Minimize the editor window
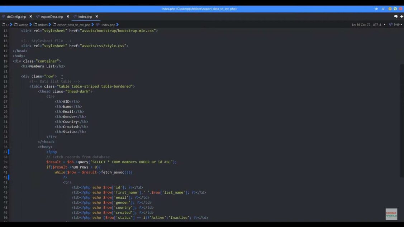The width and height of the screenshot is (404, 227). [x=390, y=9]
